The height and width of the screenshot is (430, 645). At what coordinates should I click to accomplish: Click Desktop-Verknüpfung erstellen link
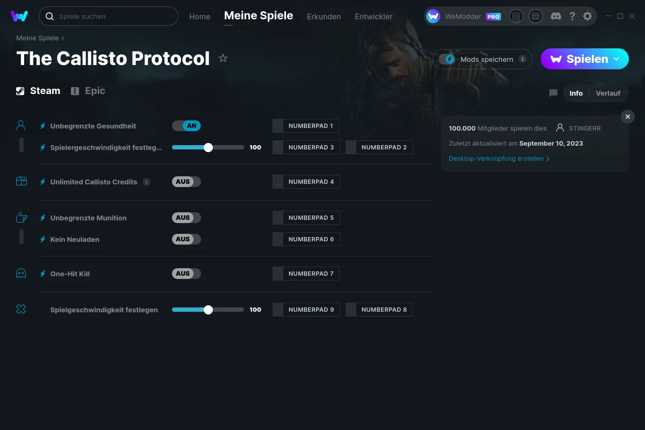coord(499,159)
